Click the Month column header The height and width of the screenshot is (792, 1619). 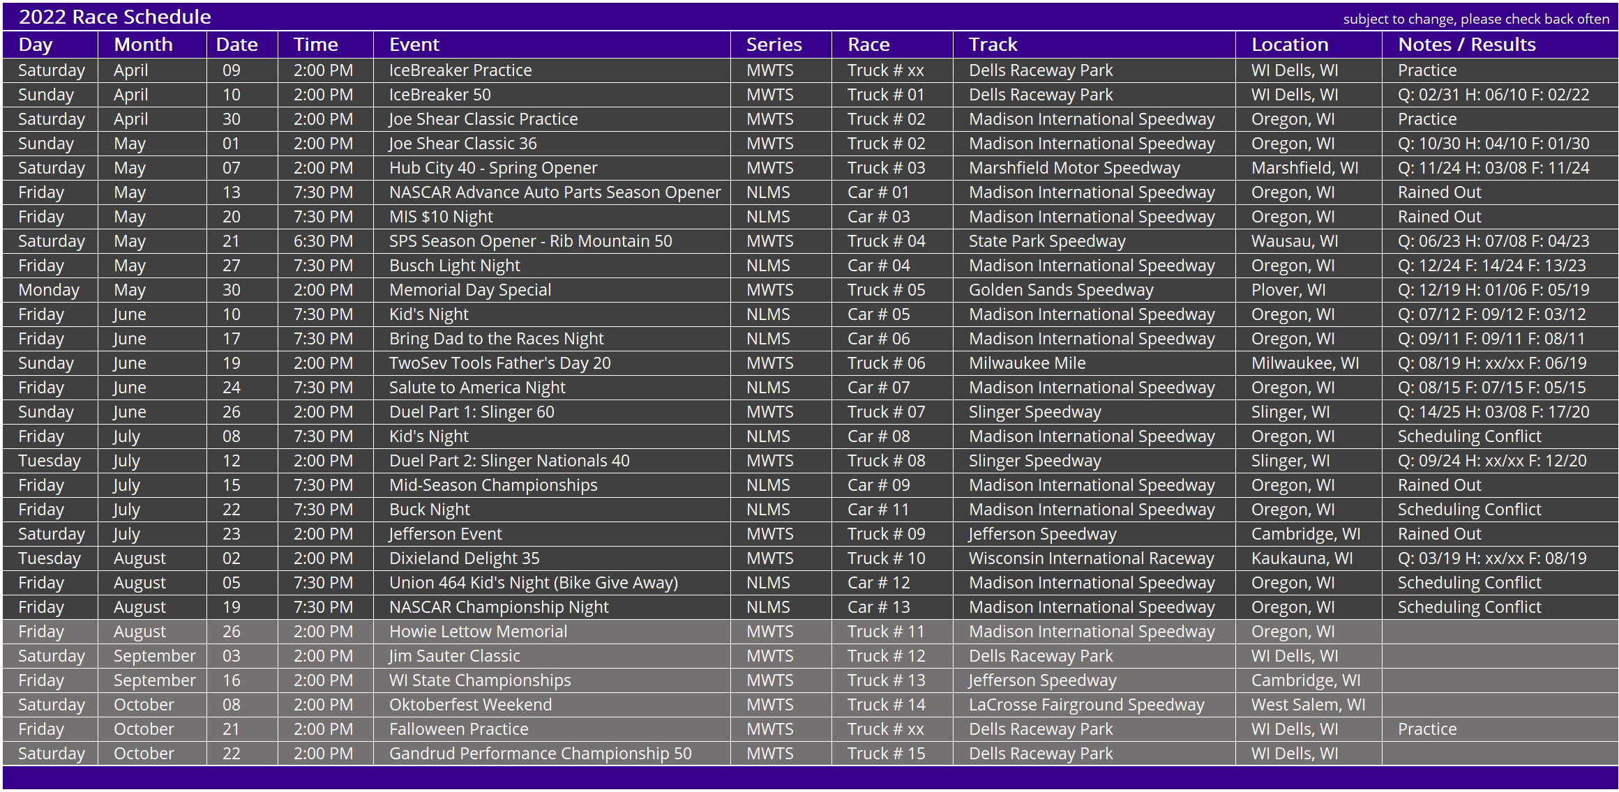[143, 45]
